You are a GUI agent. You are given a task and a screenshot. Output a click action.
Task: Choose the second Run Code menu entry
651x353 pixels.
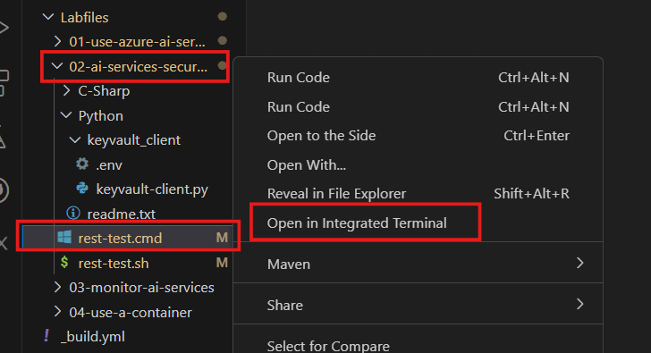[x=298, y=107]
